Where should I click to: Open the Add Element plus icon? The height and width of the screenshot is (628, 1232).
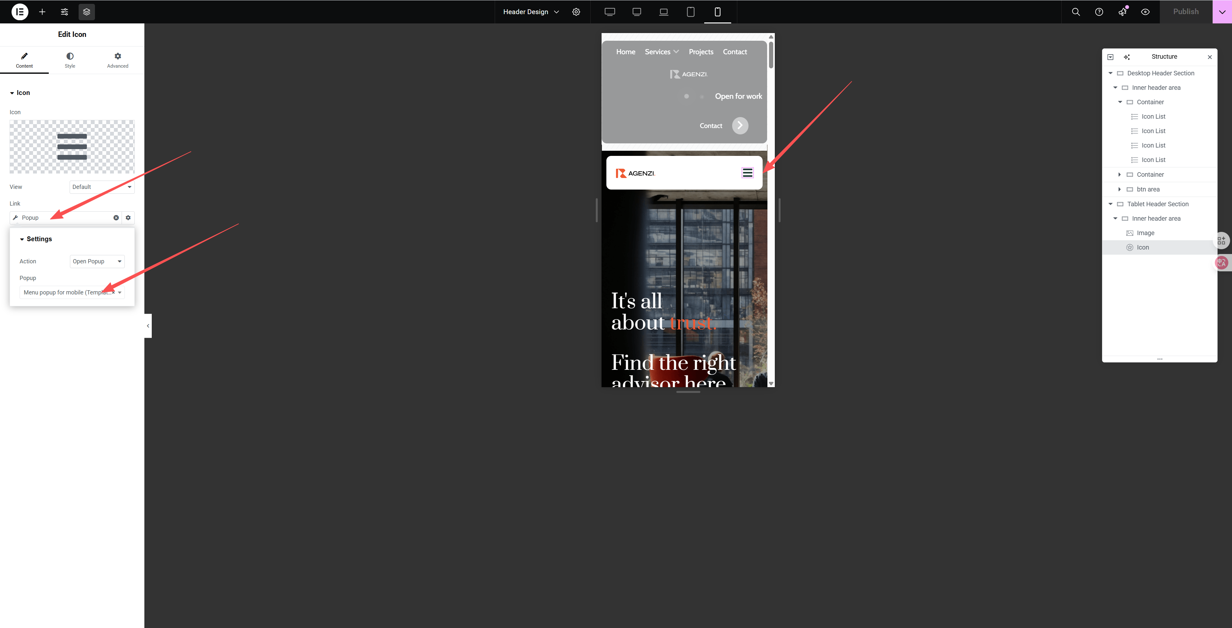[42, 12]
